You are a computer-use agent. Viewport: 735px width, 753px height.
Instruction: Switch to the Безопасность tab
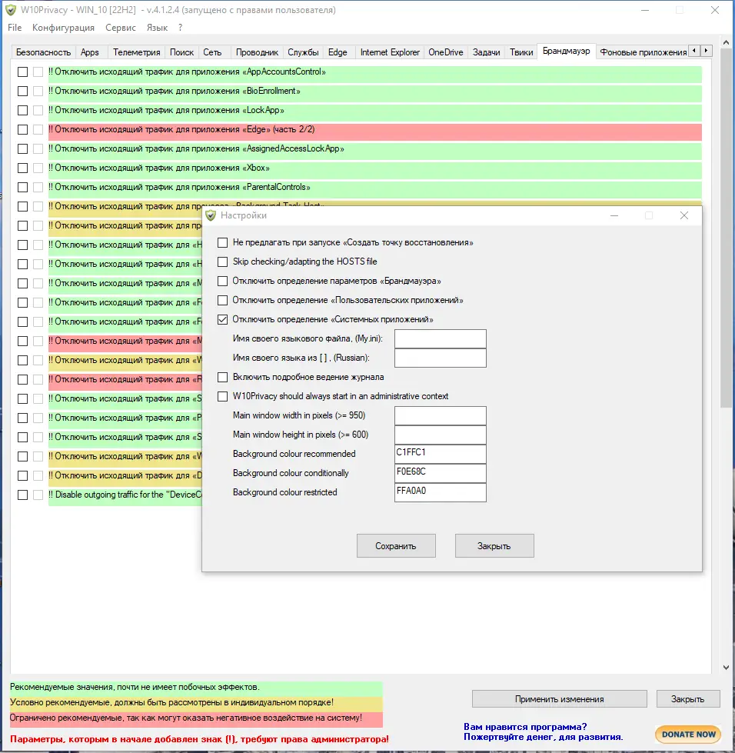point(43,52)
